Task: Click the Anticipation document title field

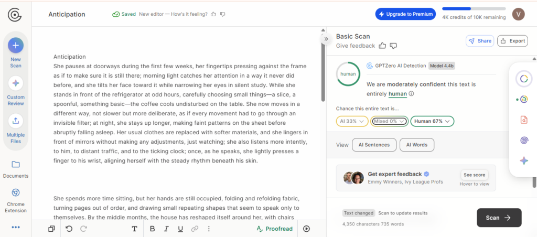Action: (x=67, y=14)
